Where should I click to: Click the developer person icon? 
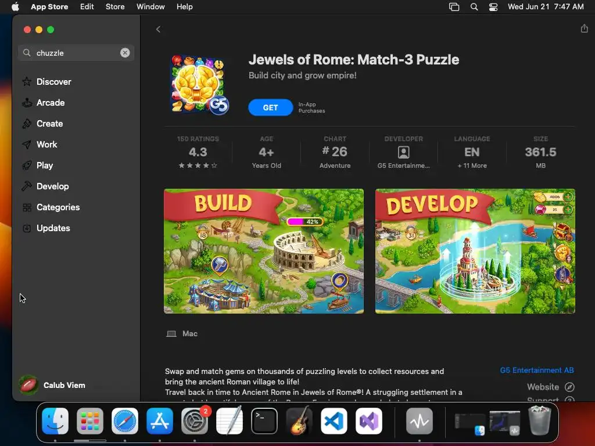(403, 152)
